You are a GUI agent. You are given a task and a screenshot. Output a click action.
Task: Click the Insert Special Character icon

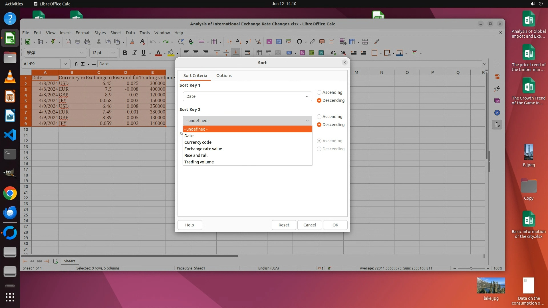pyautogui.click(x=299, y=42)
